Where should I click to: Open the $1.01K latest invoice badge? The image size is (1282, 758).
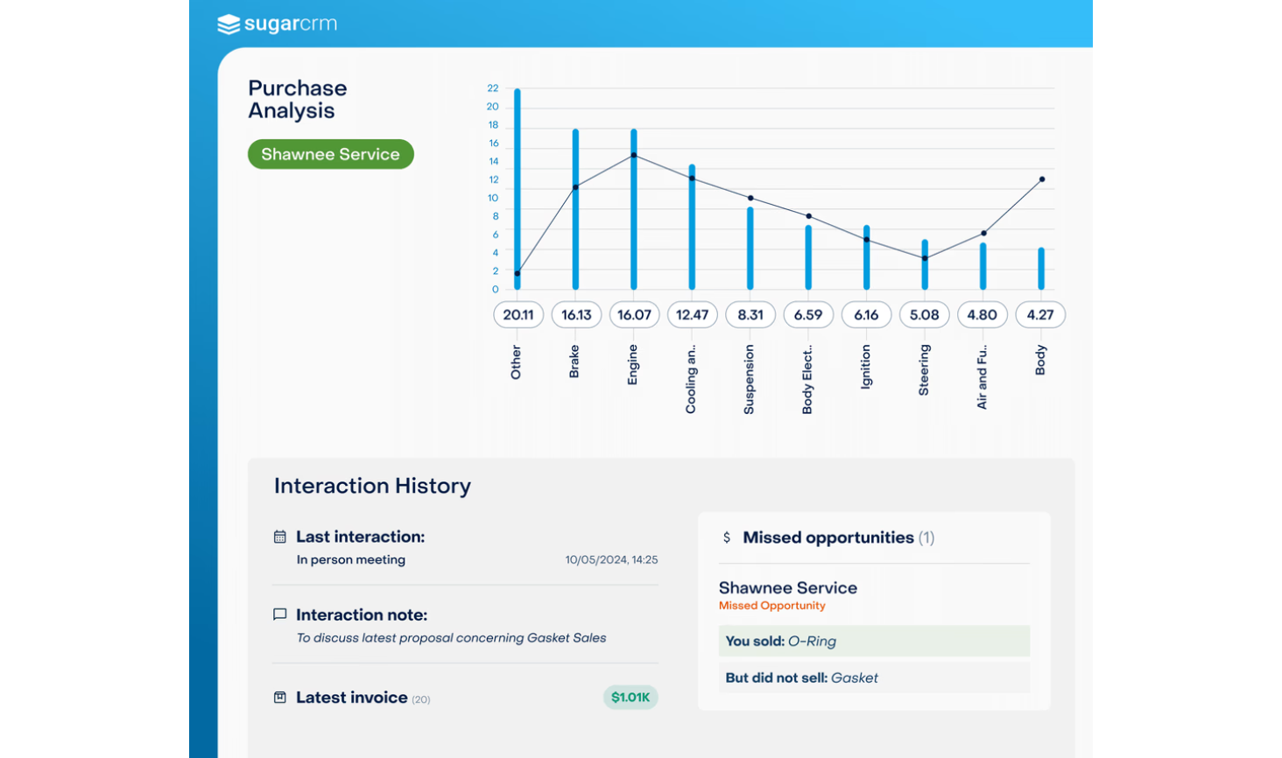(630, 698)
